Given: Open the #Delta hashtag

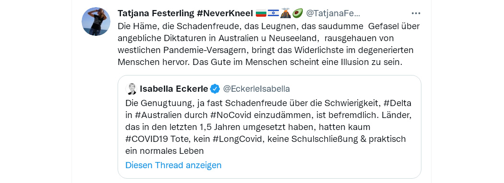Looking at the screenshot, I should tap(397, 104).
